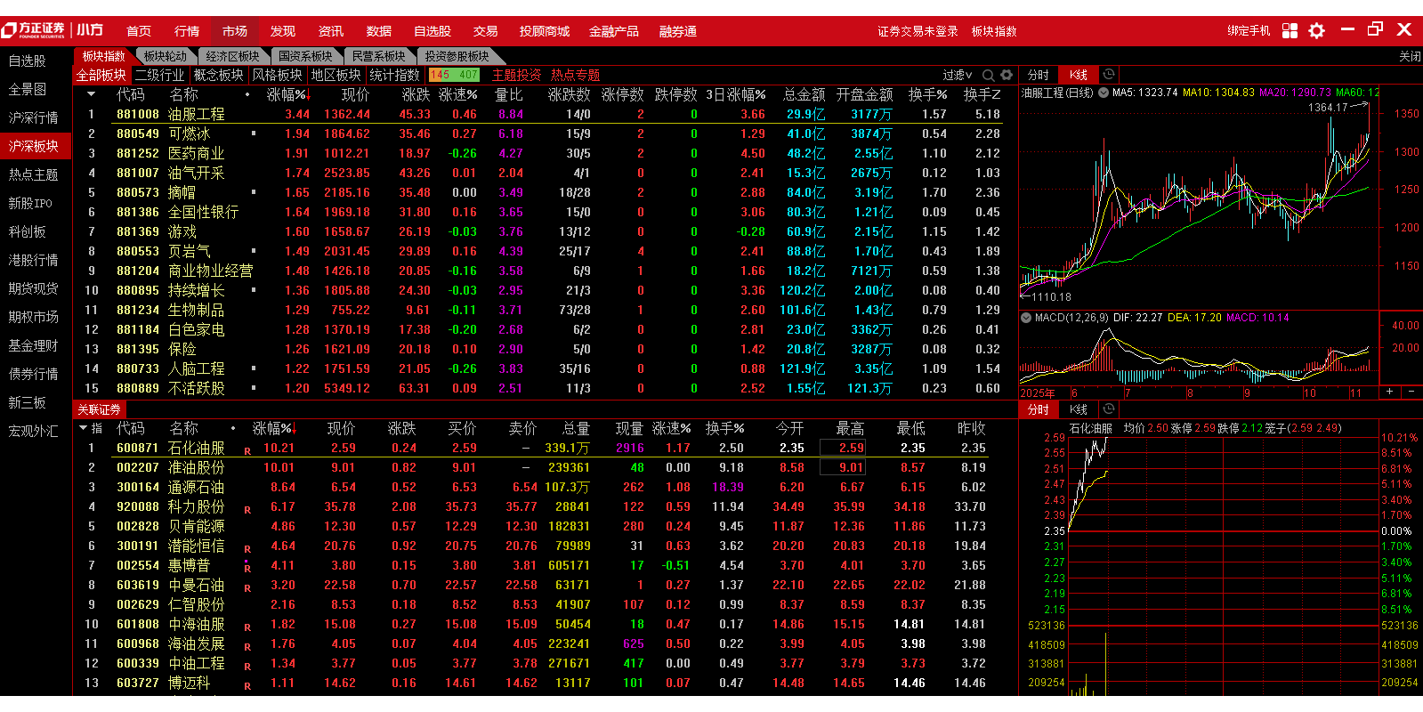Open the small gear next to search
The height and width of the screenshot is (712, 1423).
coord(1007,76)
